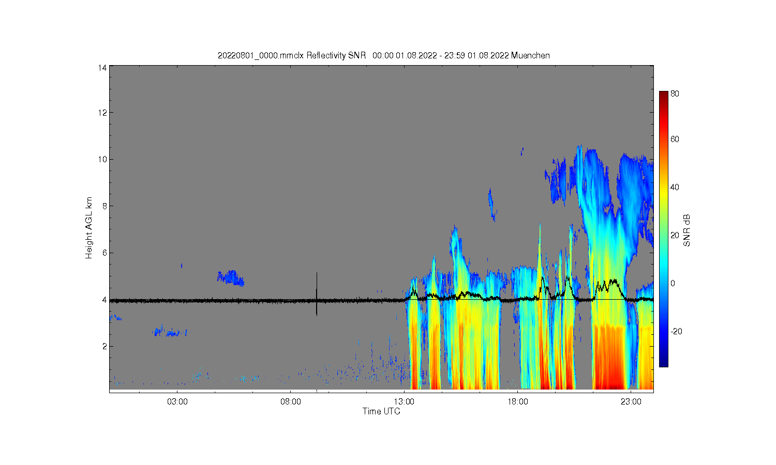Screen dimensions: 776x465
Task: Click the 'SNR dB' colorbar label
Action: point(687,230)
